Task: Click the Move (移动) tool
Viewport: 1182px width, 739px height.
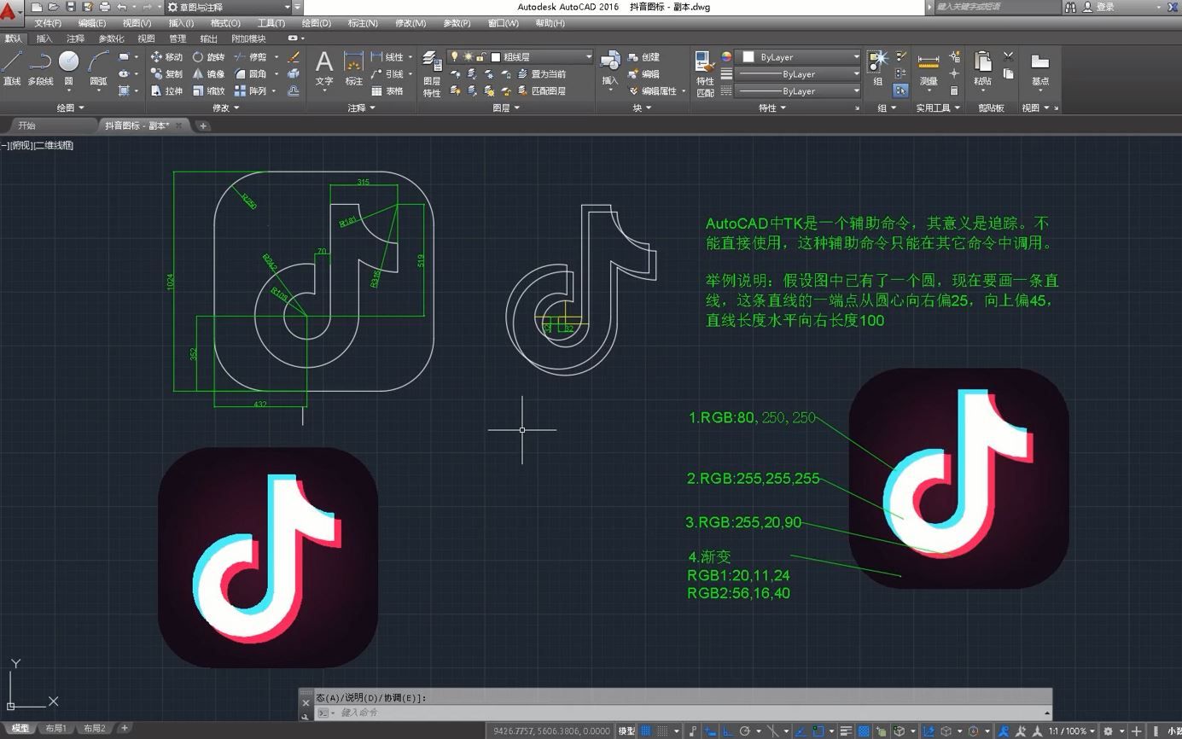Action: pos(166,57)
